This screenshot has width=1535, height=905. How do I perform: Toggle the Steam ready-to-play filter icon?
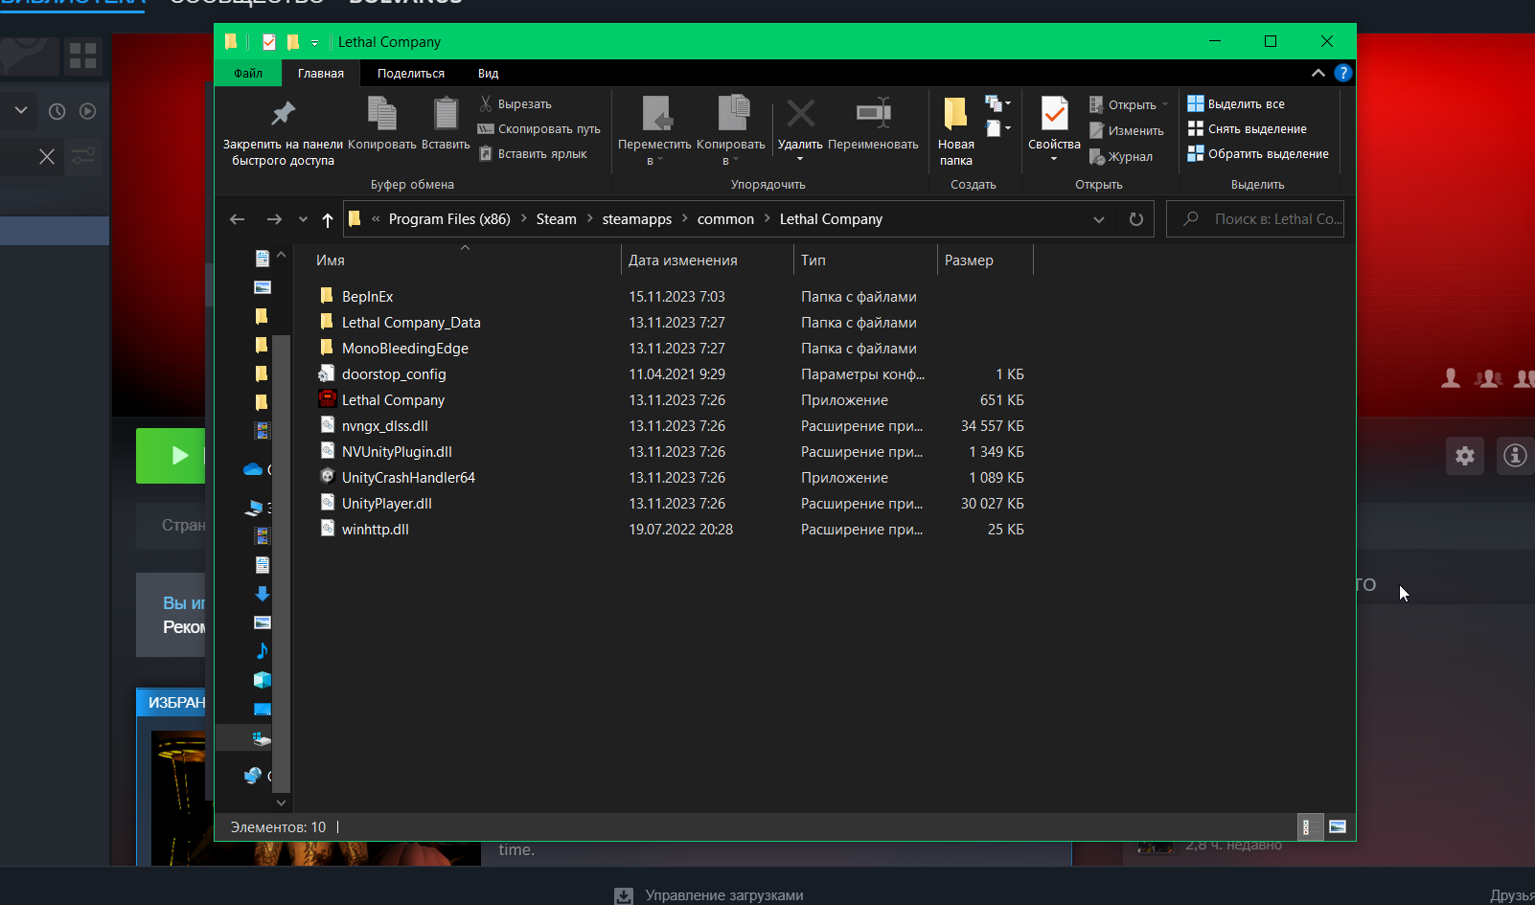(x=88, y=111)
